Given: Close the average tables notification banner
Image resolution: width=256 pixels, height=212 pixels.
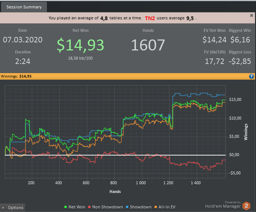Looking at the screenshot, I should click(252, 15).
